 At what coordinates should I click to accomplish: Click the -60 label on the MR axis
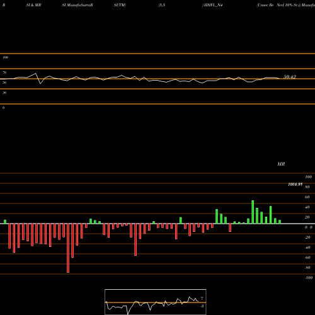[x=307, y=258]
